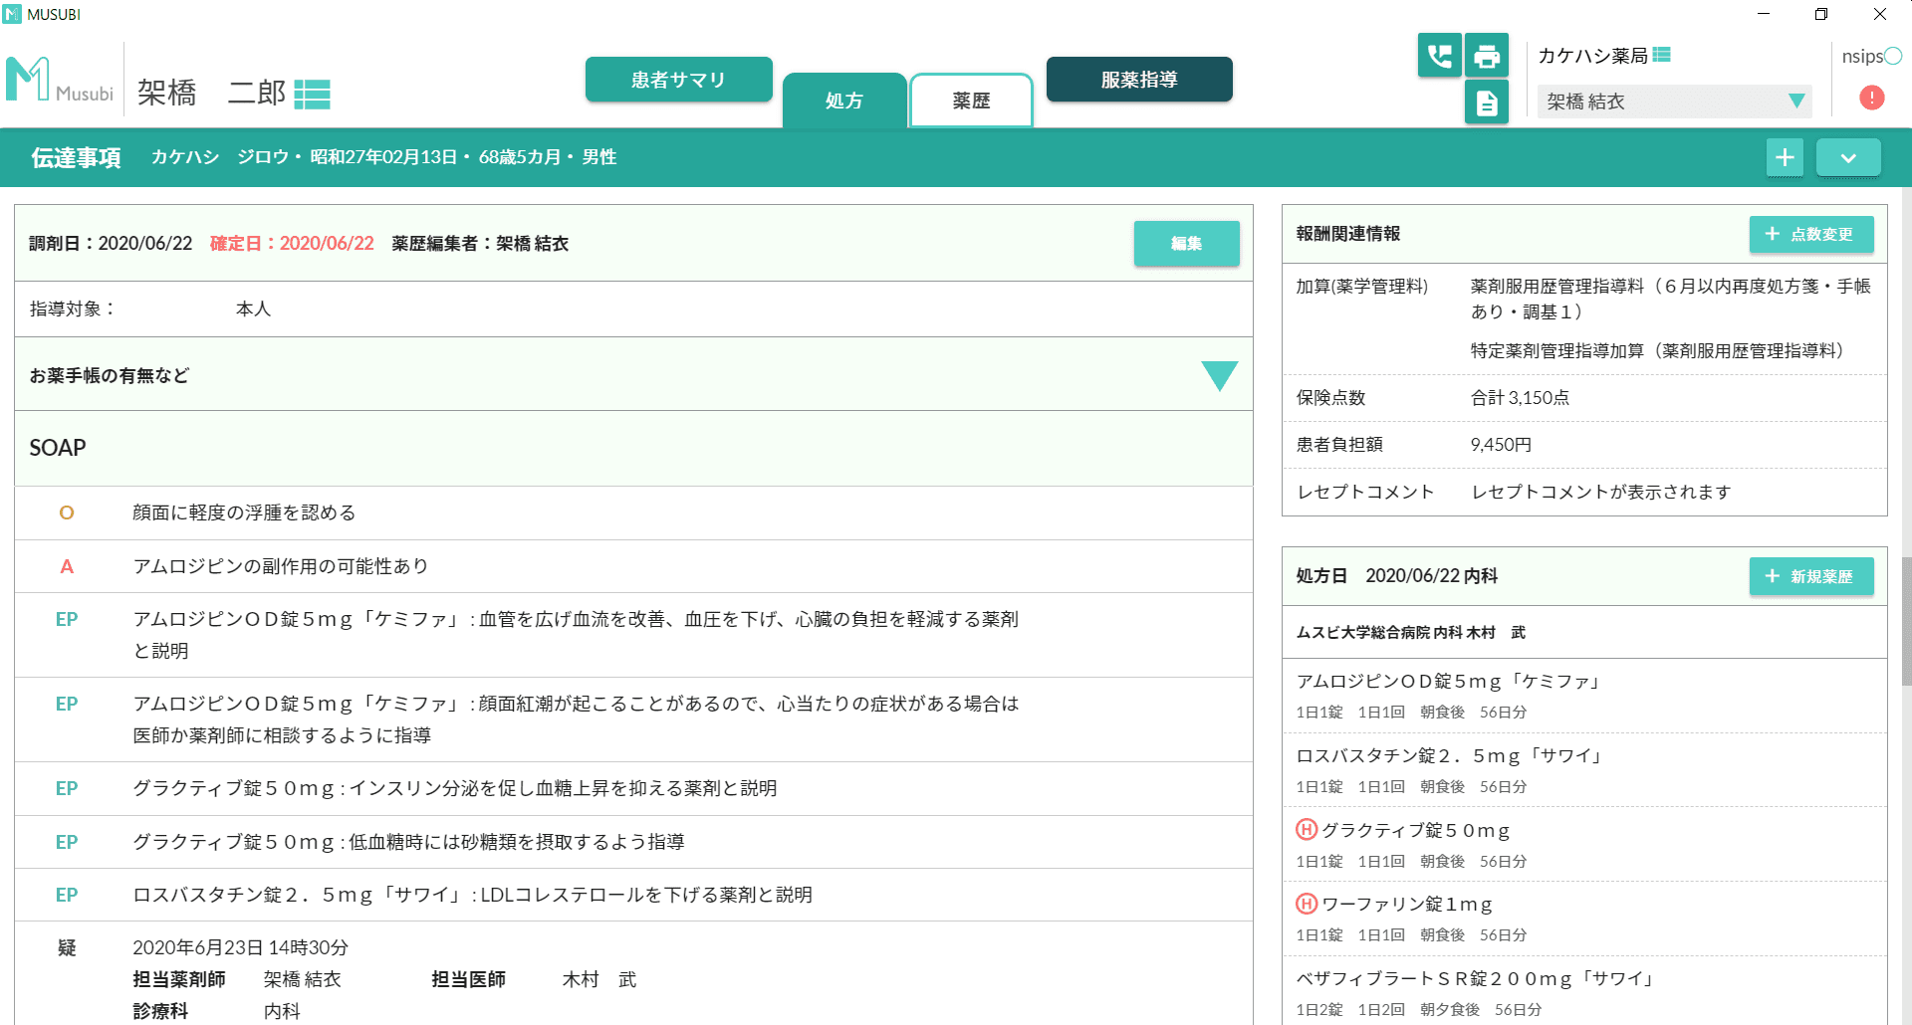Select the 薬歴 tab
The width and height of the screenshot is (1912, 1025).
coord(971,101)
